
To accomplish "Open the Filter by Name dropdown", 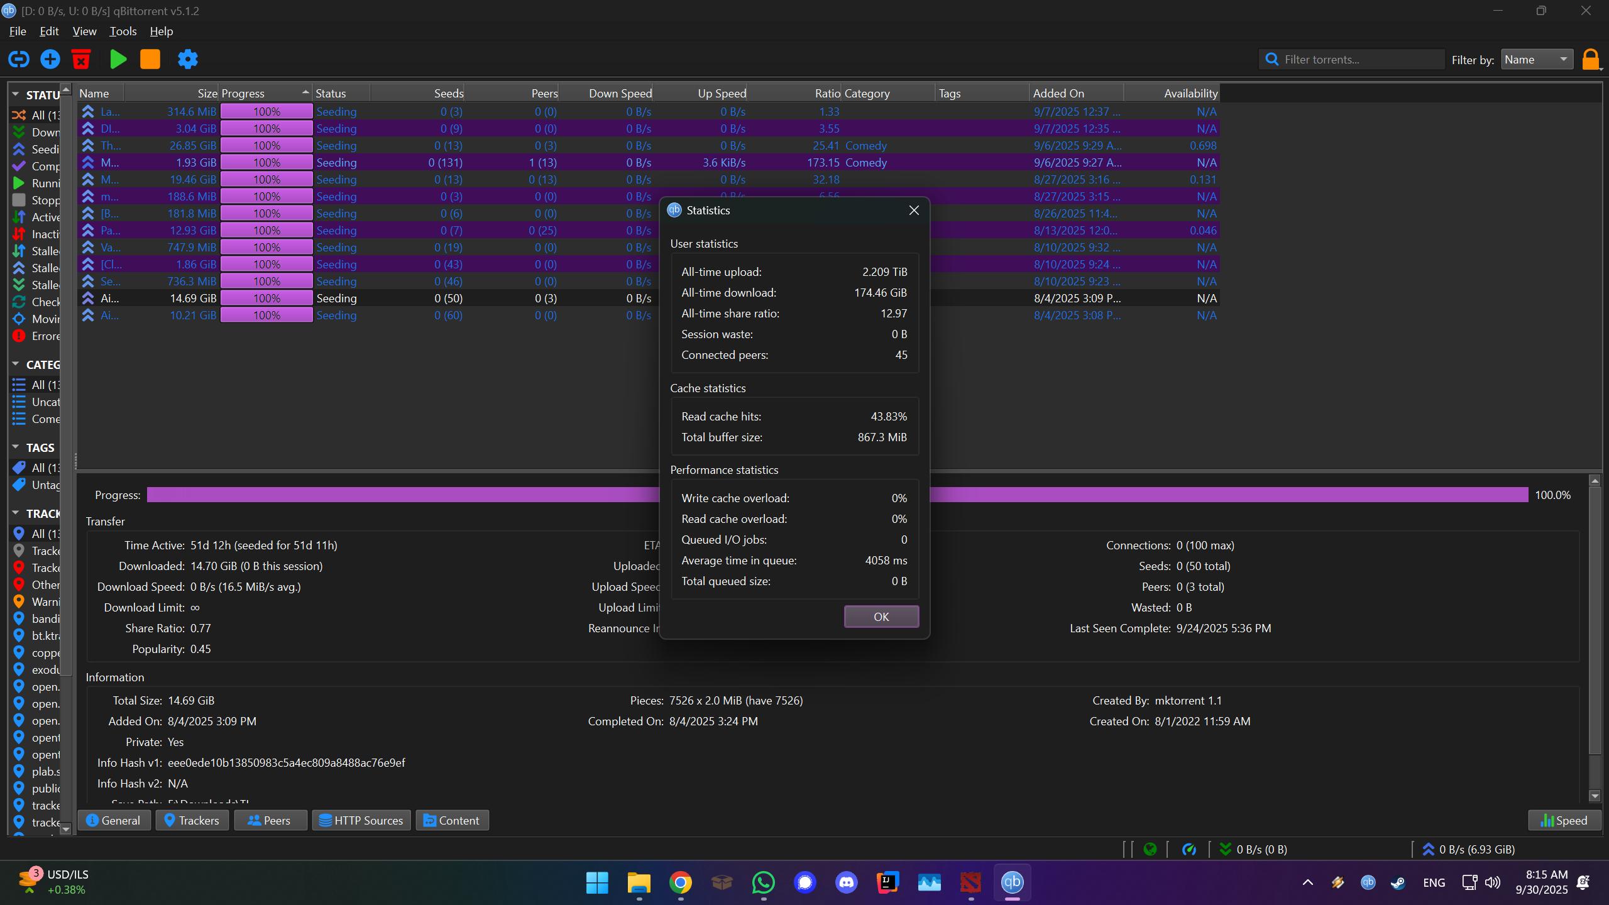I will tap(1536, 59).
